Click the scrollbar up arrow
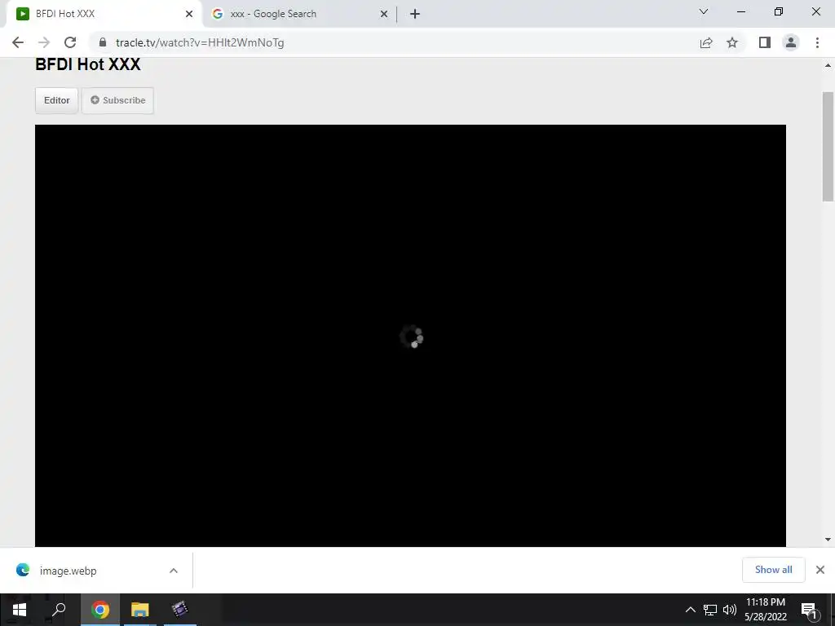Screen dimensions: 835x626 click(x=828, y=65)
